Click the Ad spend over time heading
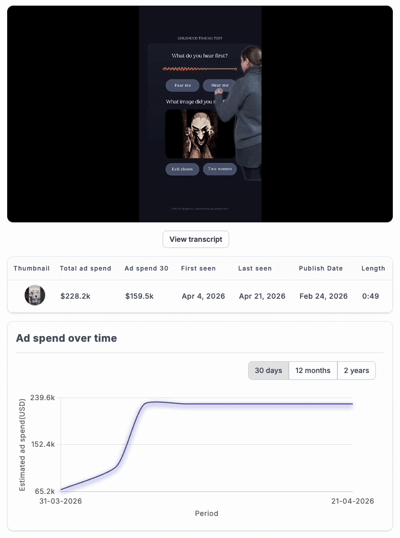The image size is (400, 538). pos(67,338)
